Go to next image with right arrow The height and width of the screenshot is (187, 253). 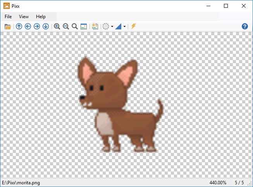[37, 26]
